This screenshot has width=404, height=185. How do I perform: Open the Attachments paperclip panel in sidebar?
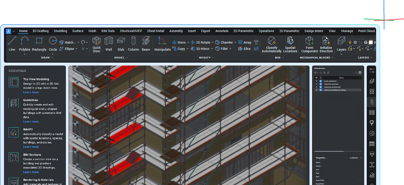pos(371,102)
